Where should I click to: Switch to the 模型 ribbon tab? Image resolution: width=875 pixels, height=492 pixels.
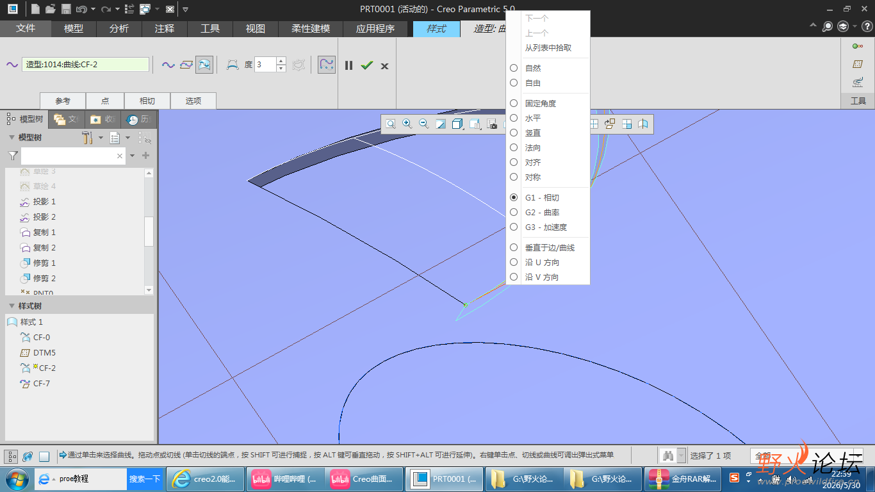(74, 29)
